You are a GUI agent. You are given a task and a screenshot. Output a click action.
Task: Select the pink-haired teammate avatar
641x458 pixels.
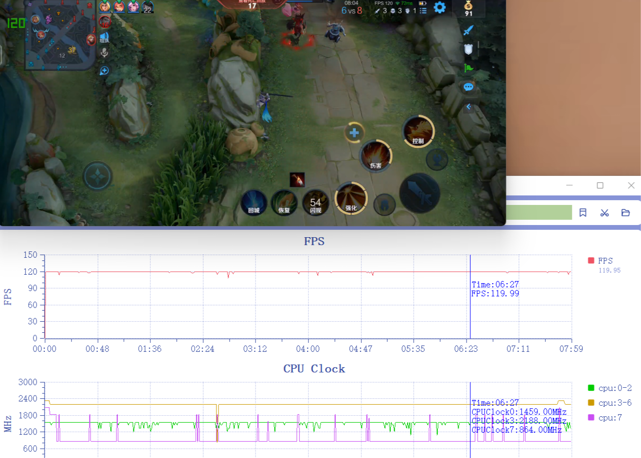[x=133, y=6]
